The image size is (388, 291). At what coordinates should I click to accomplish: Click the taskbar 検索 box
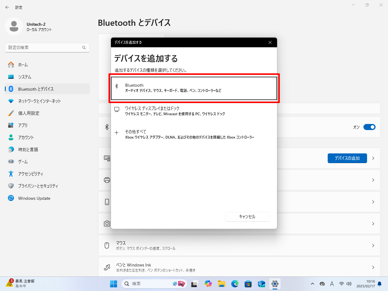pyautogui.click(x=154, y=284)
